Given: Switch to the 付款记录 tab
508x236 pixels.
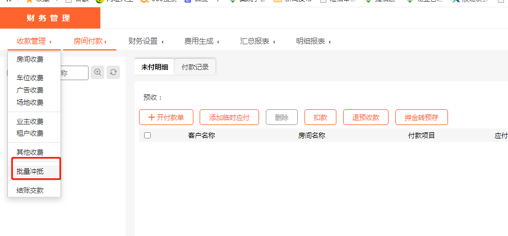Looking at the screenshot, I should click(x=195, y=67).
